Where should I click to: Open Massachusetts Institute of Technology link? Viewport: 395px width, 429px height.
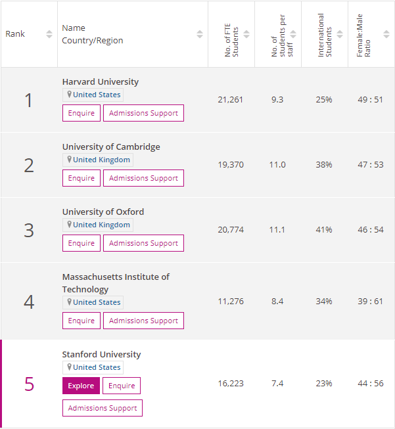[116, 283]
